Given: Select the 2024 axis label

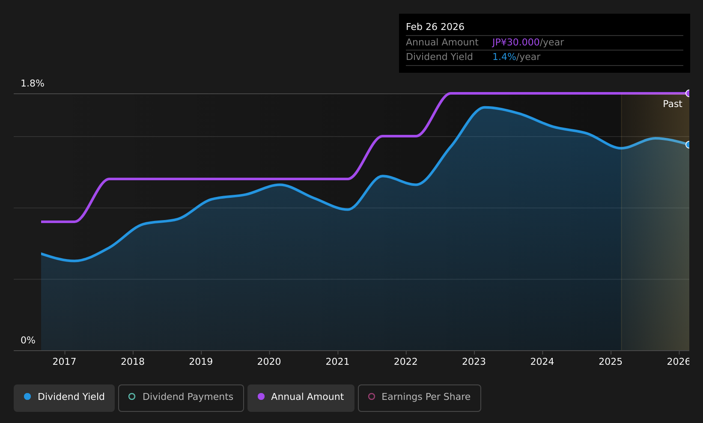Looking at the screenshot, I should click(x=542, y=362).
